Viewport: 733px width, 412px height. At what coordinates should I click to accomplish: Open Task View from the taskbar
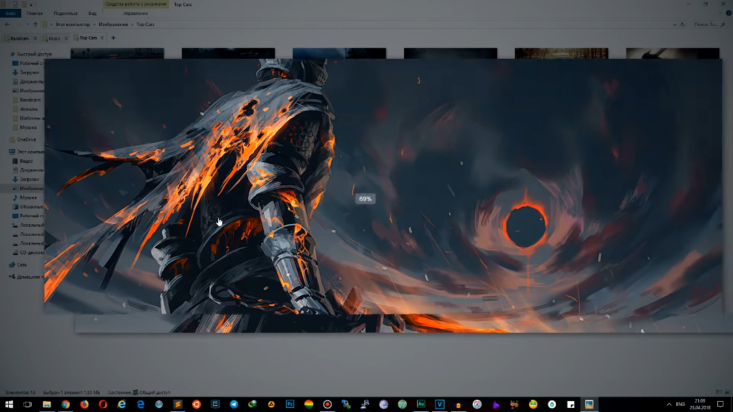(27, 404)
